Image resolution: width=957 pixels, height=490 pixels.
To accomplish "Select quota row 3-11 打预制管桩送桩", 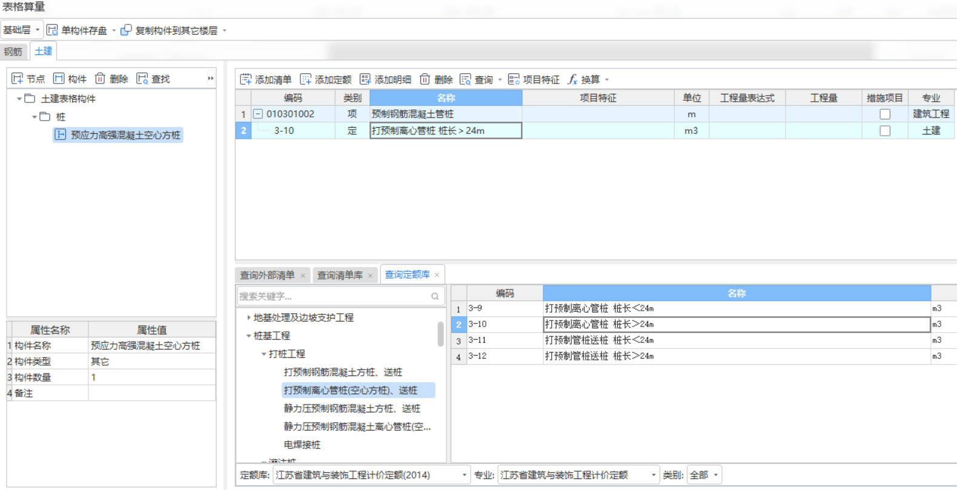I will pos(703,340).
